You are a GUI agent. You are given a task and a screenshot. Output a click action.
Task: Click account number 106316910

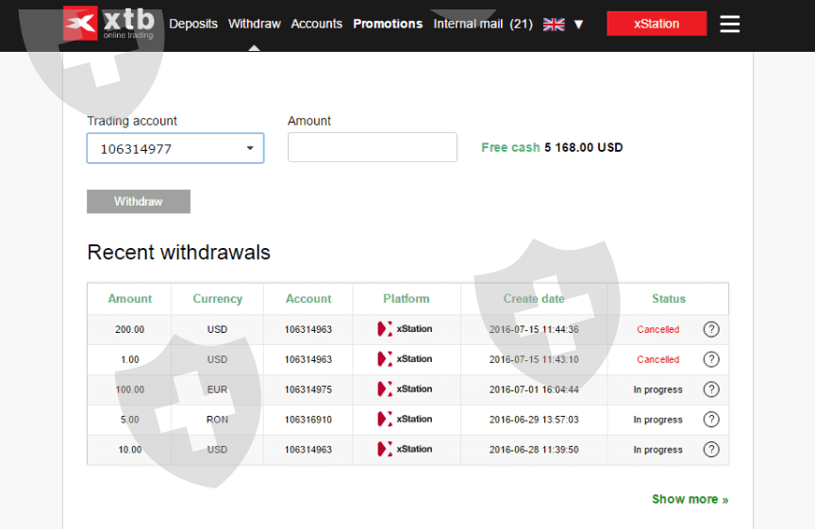(x=308, y=420)
